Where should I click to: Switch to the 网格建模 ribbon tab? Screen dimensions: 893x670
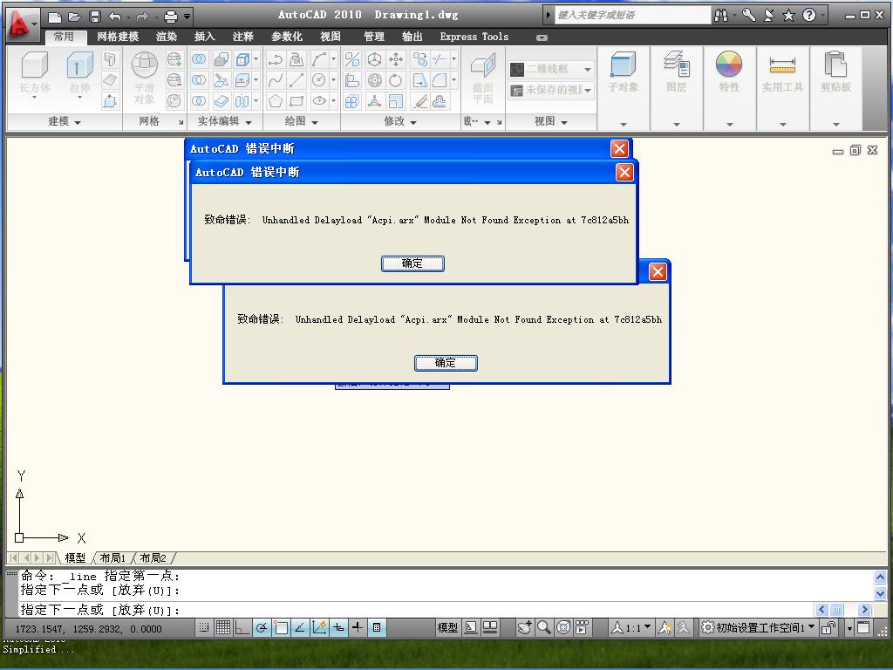pos(118,37)
